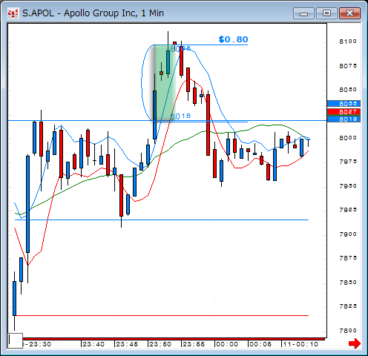Click the 7925 price axis label
This screenshot has height=356, width=368.
point(348,210)
